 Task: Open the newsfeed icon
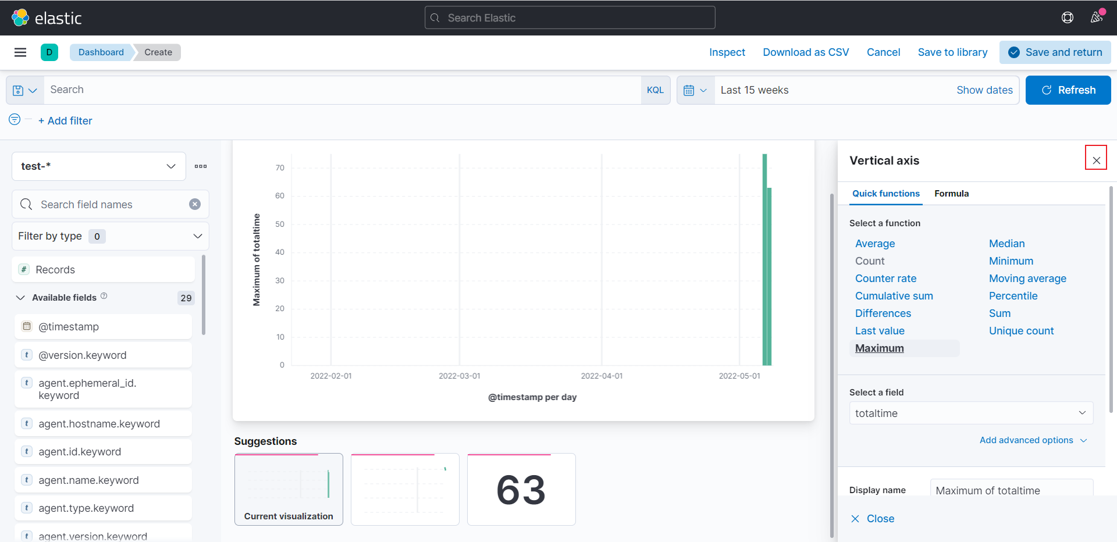pos(1097,17)
